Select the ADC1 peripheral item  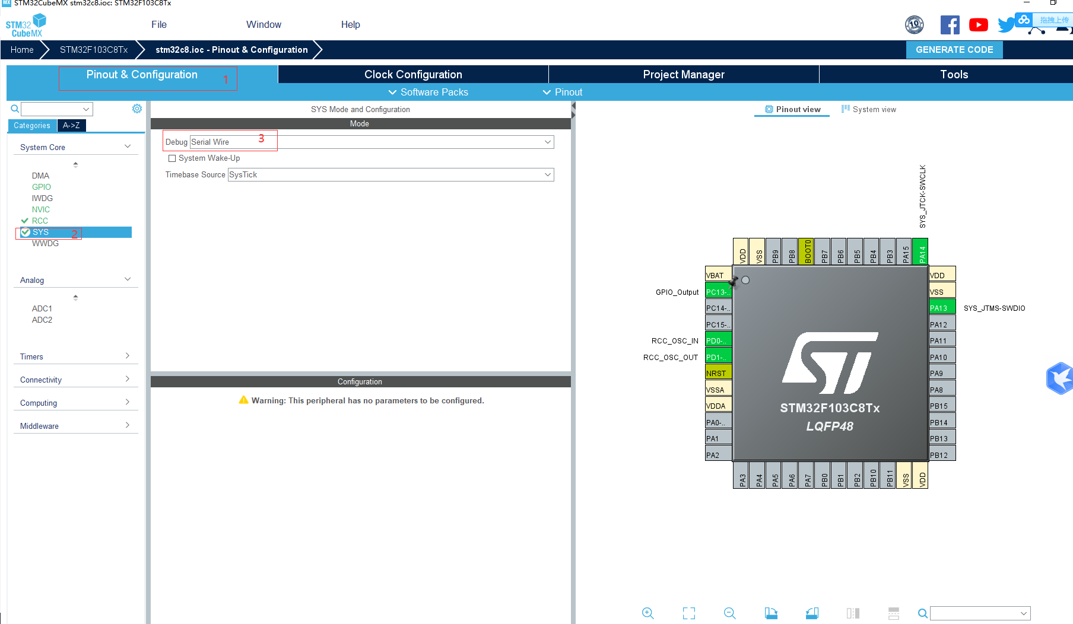tap(42, 308)
